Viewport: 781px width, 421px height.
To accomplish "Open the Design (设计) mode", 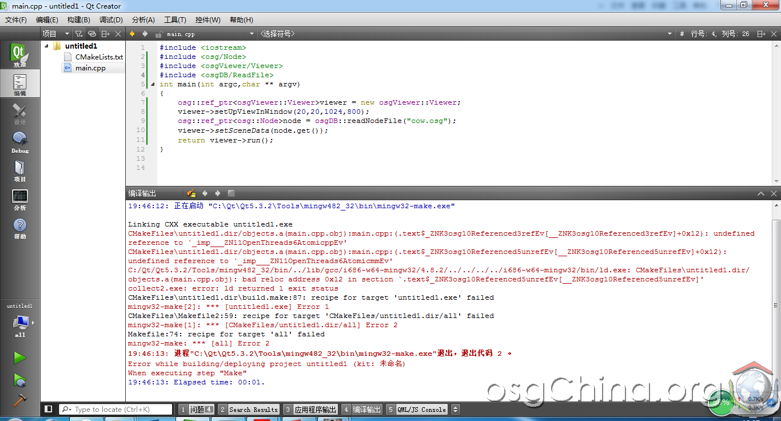I will click(x=20, y=113).
